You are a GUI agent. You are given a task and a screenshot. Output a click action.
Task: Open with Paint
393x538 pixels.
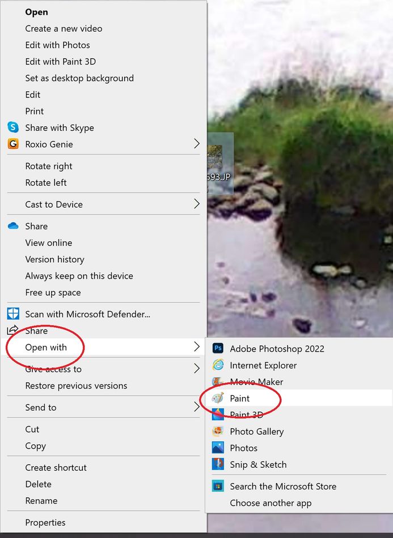[239, 398]
